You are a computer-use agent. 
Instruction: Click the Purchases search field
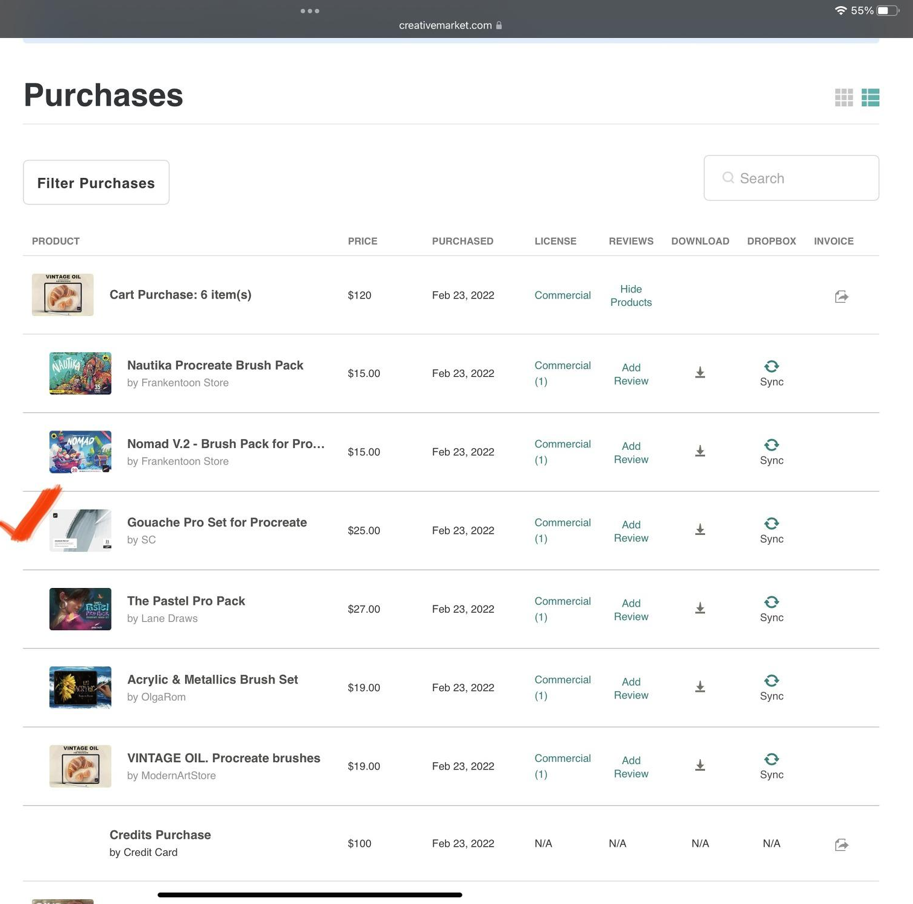click(791, 178)
